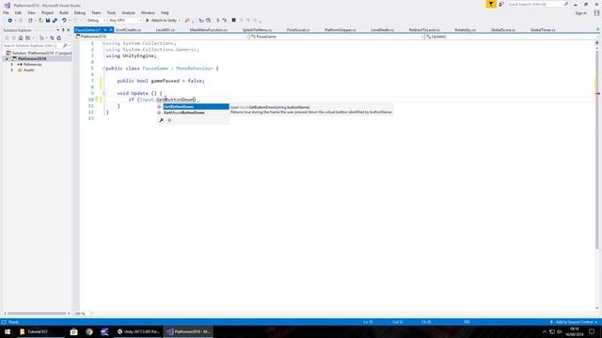The height and width of the screenshot is (338, 602).
Task: Open the PauseGame class navigation dropdown
Action: pos(337,37)
